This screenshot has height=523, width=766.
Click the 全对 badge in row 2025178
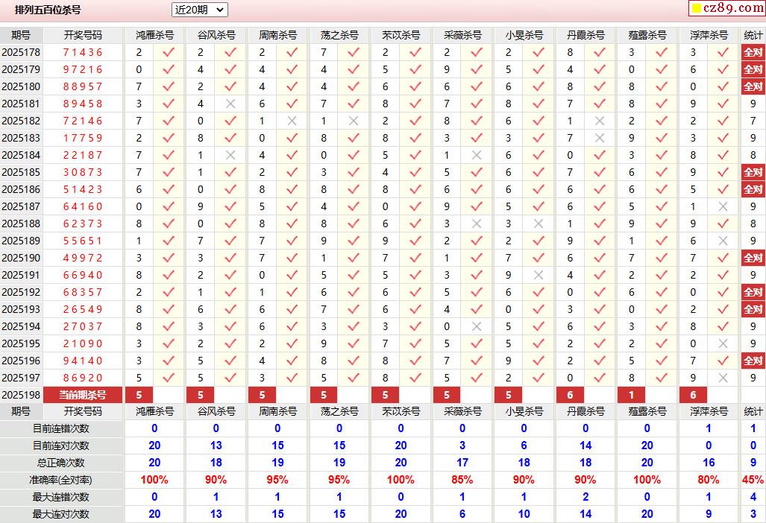click(753, 52)
